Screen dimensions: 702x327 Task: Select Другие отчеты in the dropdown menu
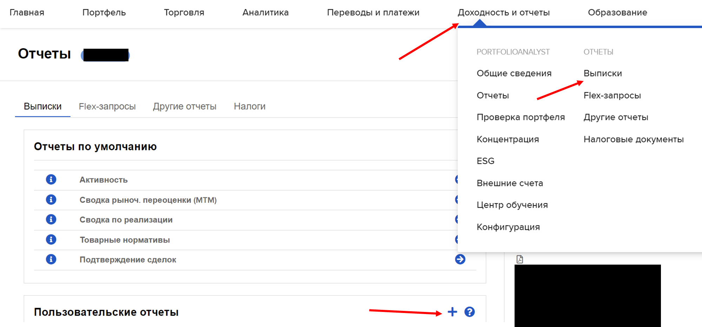click(x=616, y=117)
